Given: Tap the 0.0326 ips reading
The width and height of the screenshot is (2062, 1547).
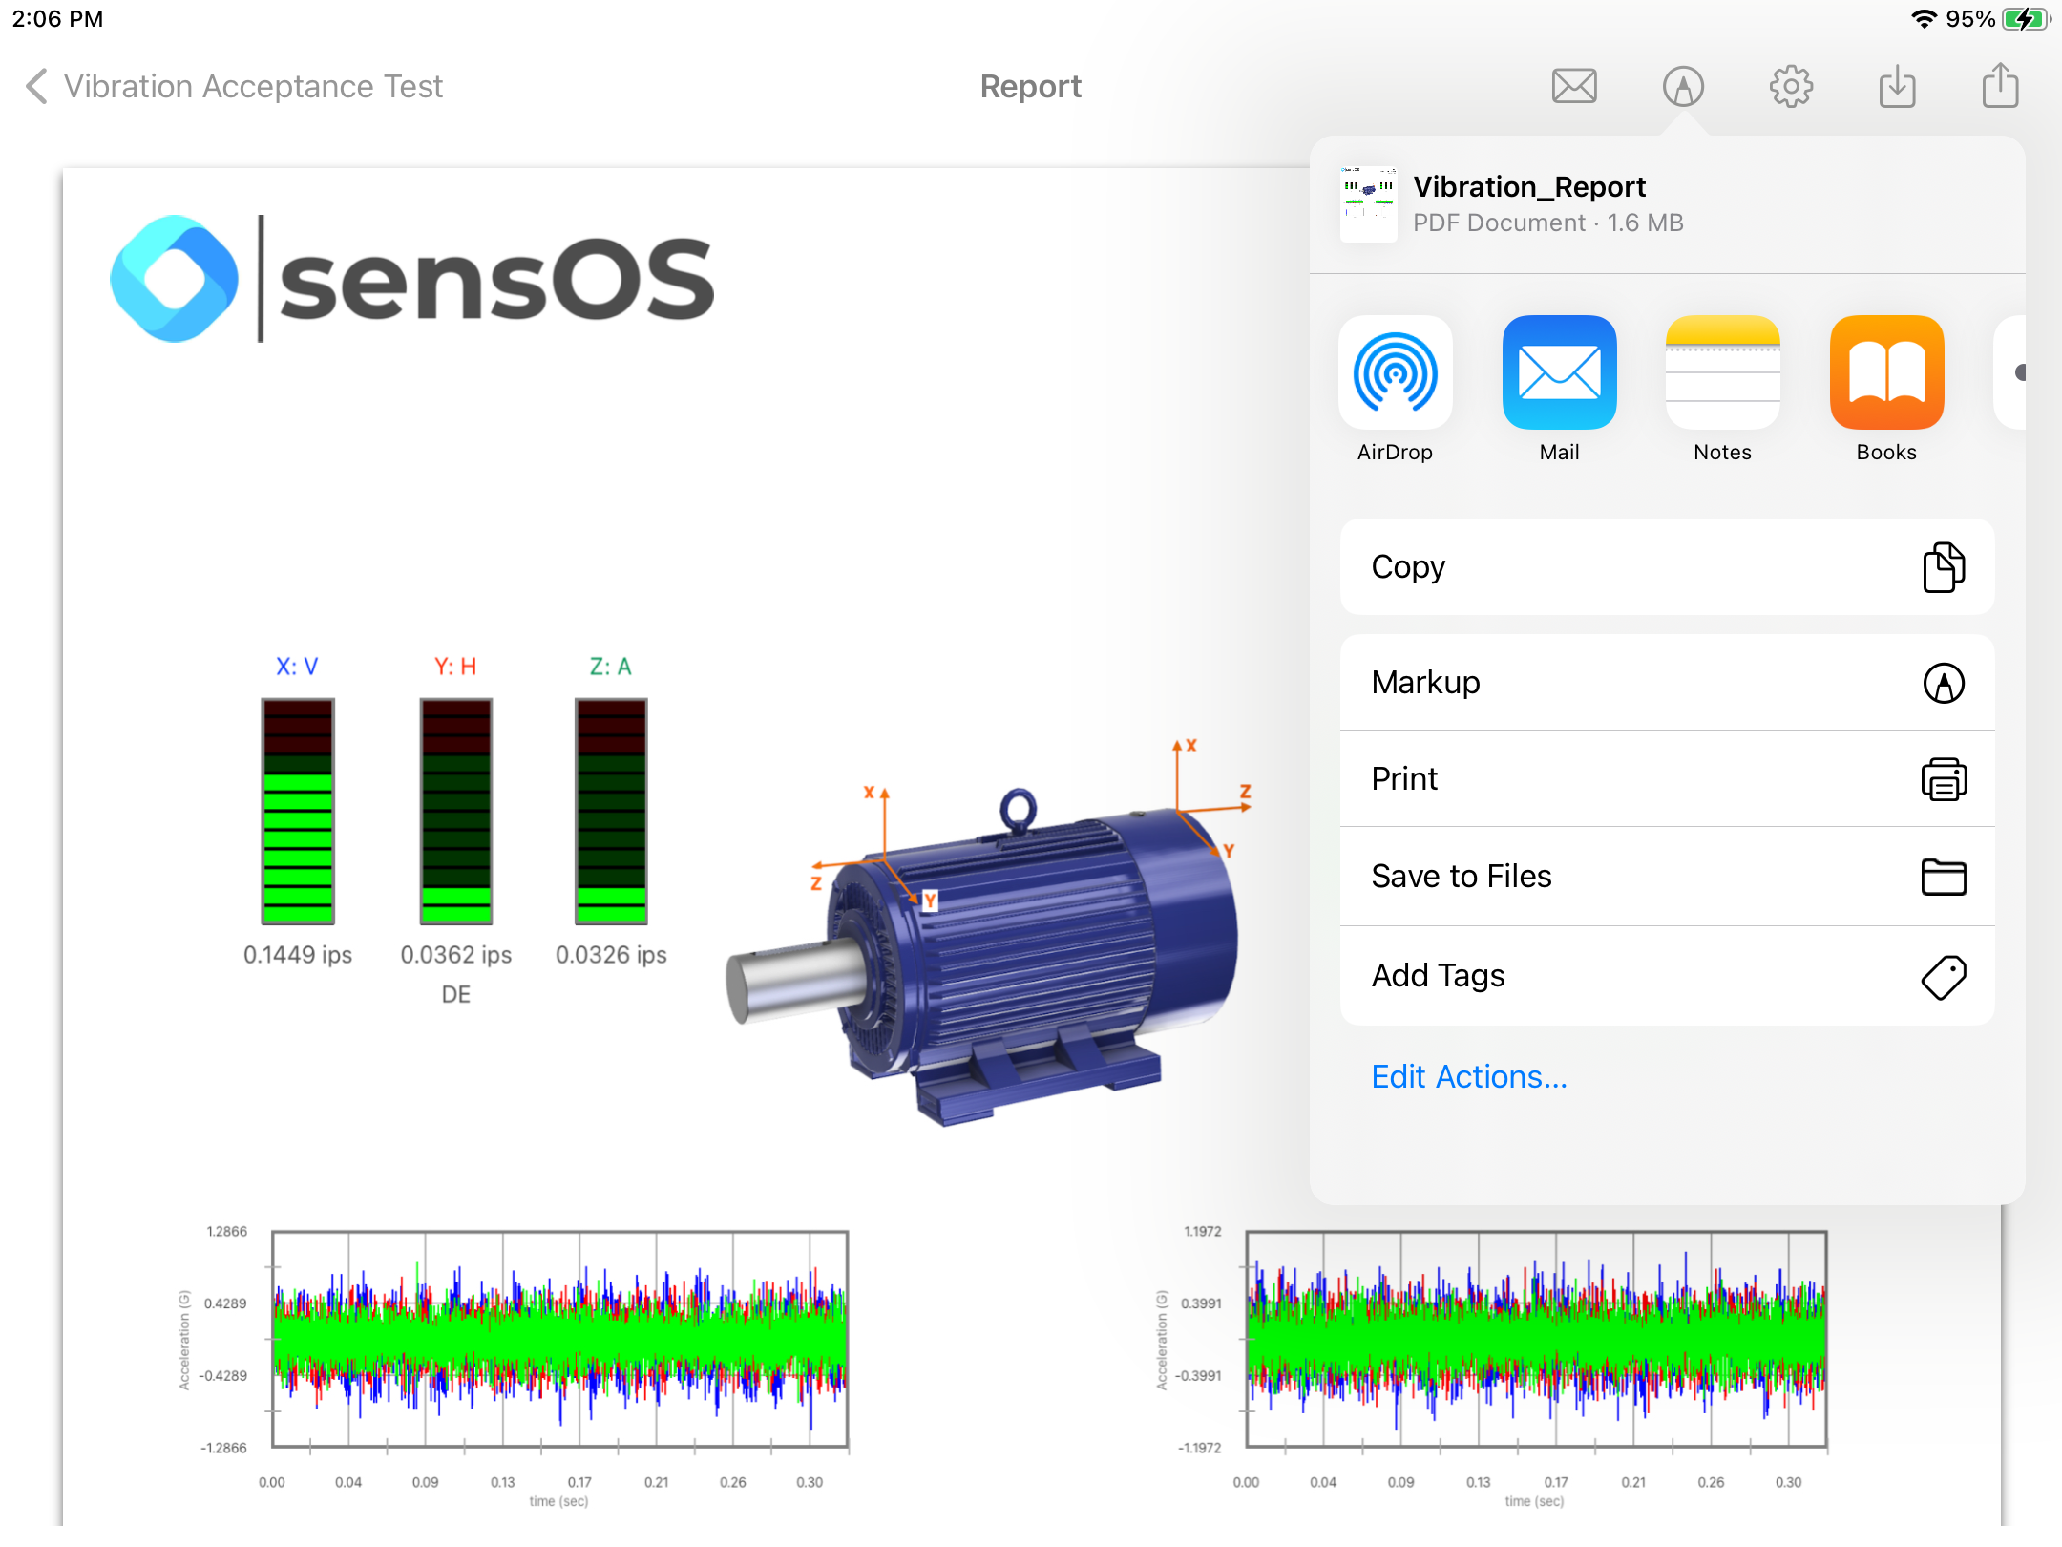Looking at the screenshot, I should pos(611,955).
